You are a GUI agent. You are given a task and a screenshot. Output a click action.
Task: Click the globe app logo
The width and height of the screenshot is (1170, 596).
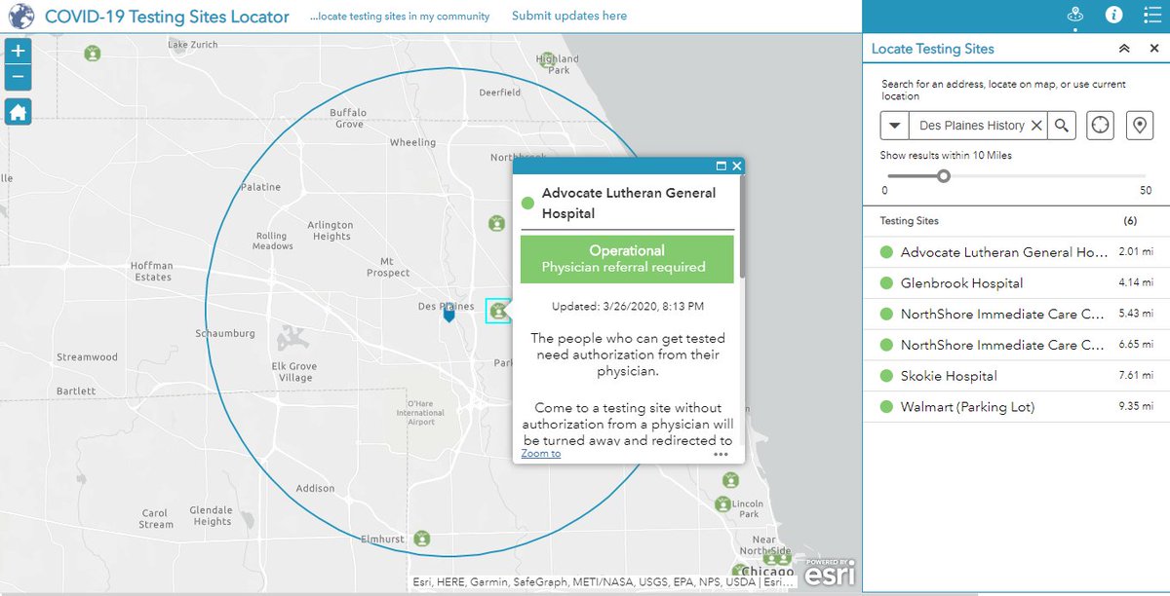(19, 17)
